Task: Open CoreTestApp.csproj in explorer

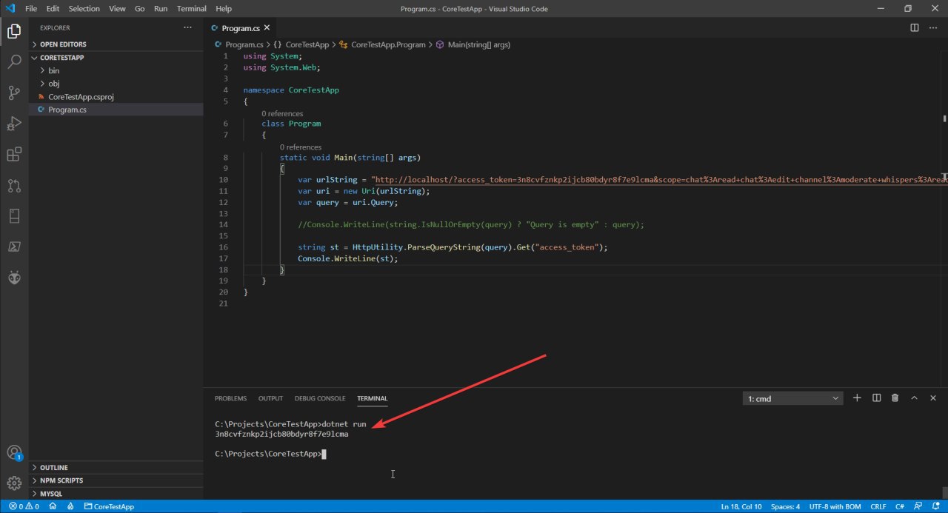Action: tap(116, 97)
